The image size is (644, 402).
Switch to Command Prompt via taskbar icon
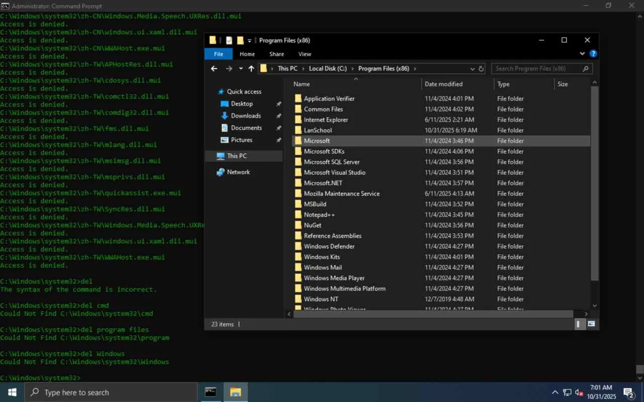click(211, 392)
